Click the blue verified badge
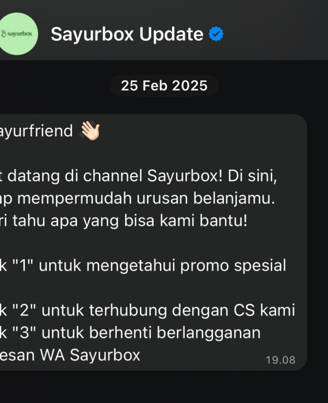328x403 pixels. [216, 33]
